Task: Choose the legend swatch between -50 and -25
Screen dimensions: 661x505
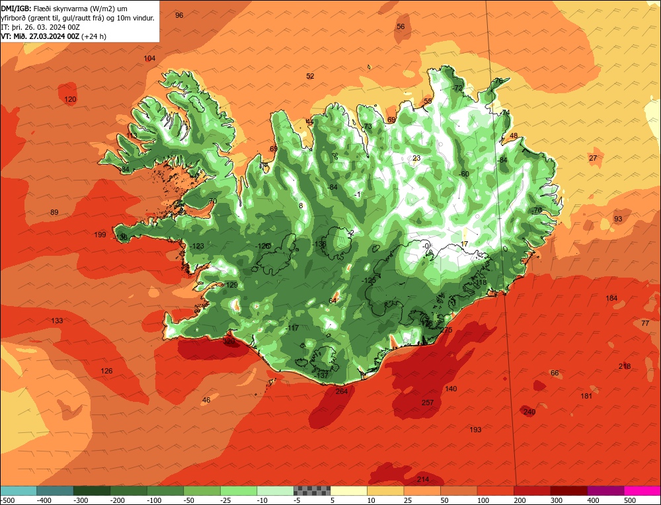Action: click(202, 490)
